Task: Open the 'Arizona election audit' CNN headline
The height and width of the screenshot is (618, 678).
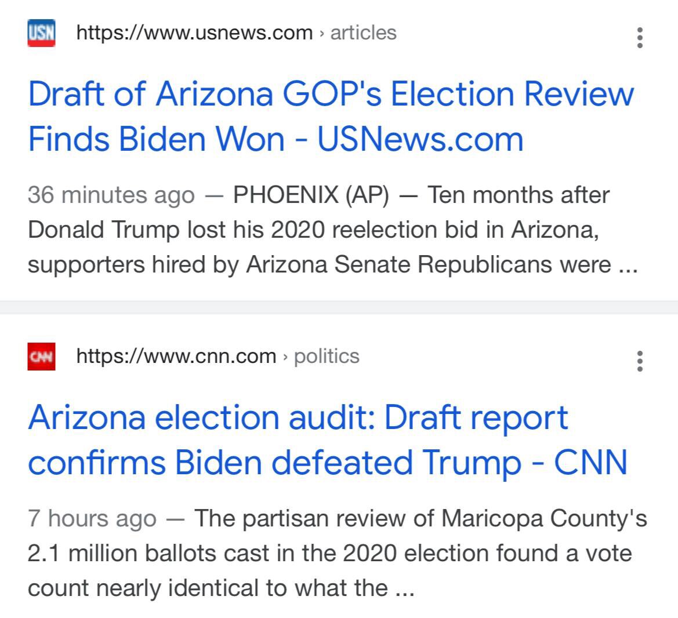Action: pyautogui.click(x=328, y=439)
